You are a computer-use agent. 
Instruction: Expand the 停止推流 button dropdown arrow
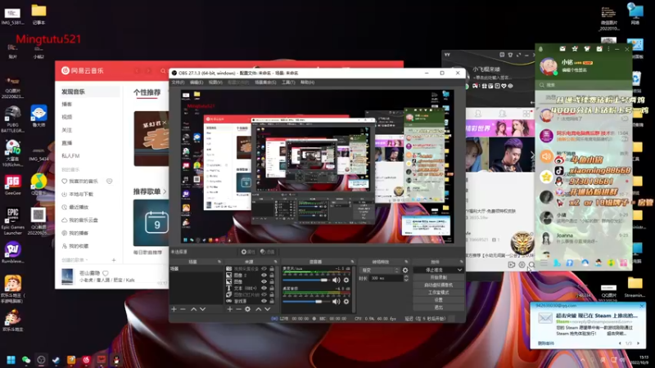[x=459, y=271]
